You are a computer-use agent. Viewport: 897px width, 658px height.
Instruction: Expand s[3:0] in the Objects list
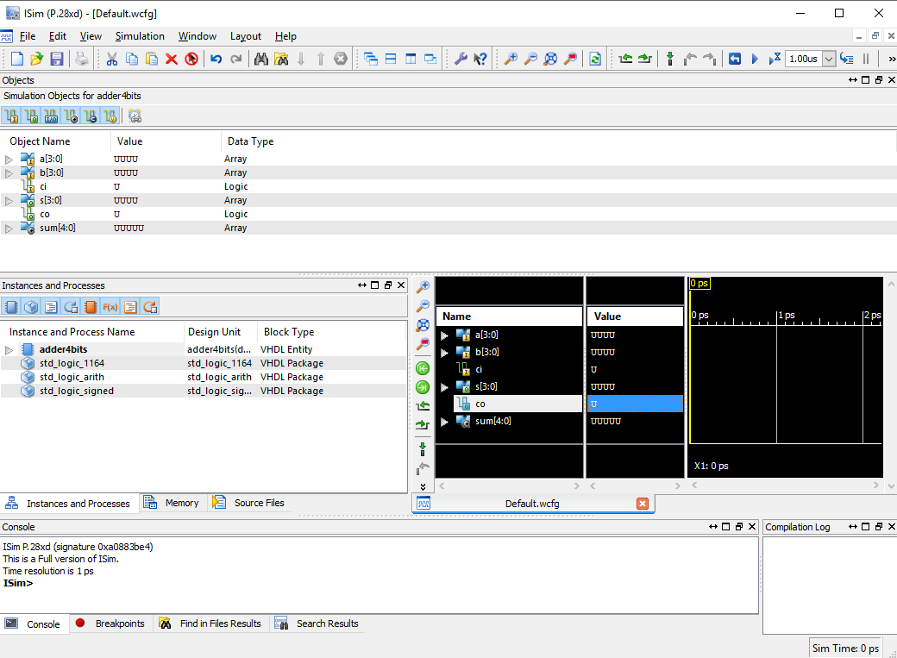(x=9, y=201)
